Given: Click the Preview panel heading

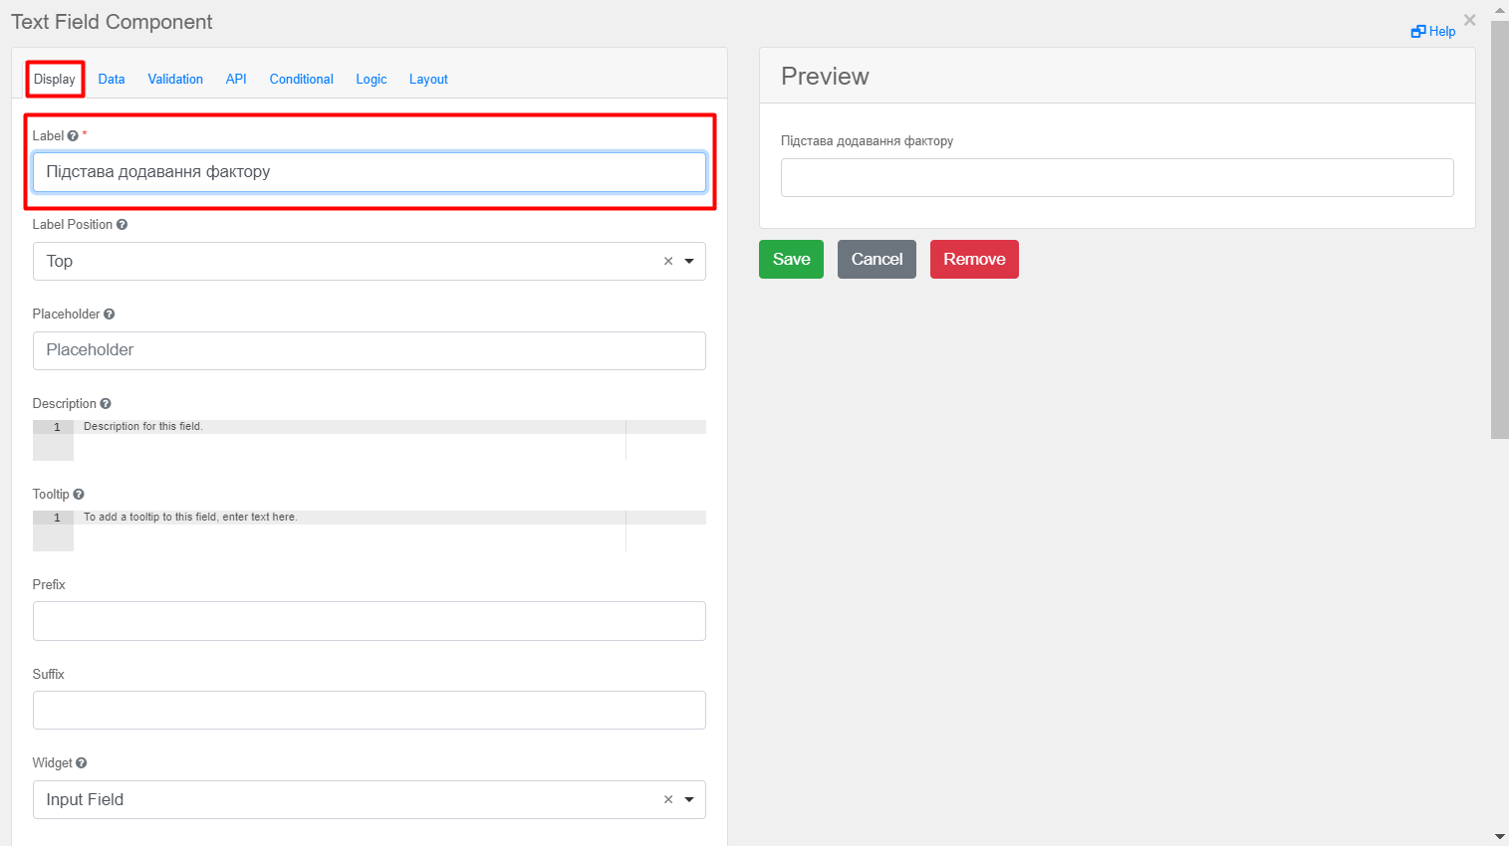Looking at the screenshot, I should 825,77.
